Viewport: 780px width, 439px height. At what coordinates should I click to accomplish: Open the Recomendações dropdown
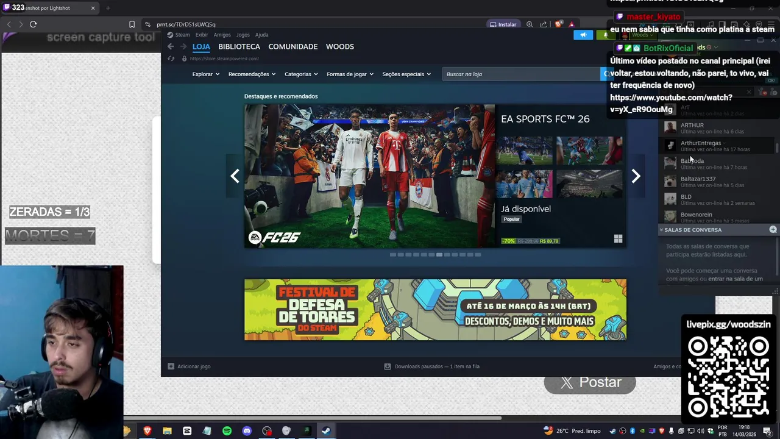[252, 74]
